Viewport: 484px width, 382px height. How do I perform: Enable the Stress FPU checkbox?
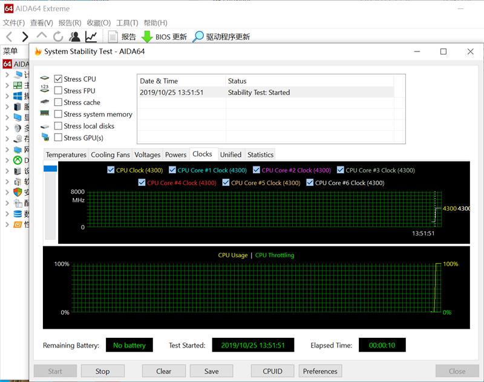[58, 90]
